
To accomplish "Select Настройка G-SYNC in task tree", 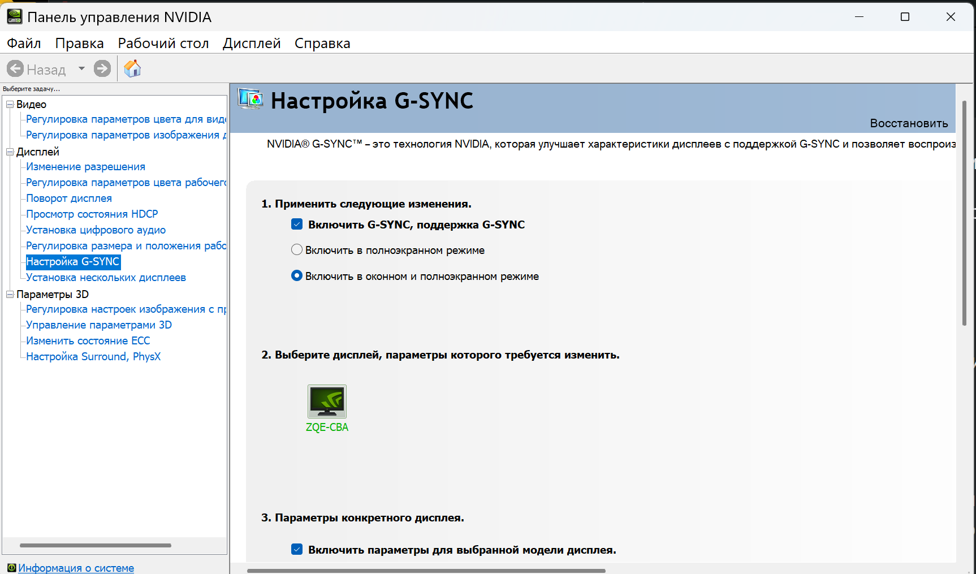I will pyautogui.click(x=73, y=262).
